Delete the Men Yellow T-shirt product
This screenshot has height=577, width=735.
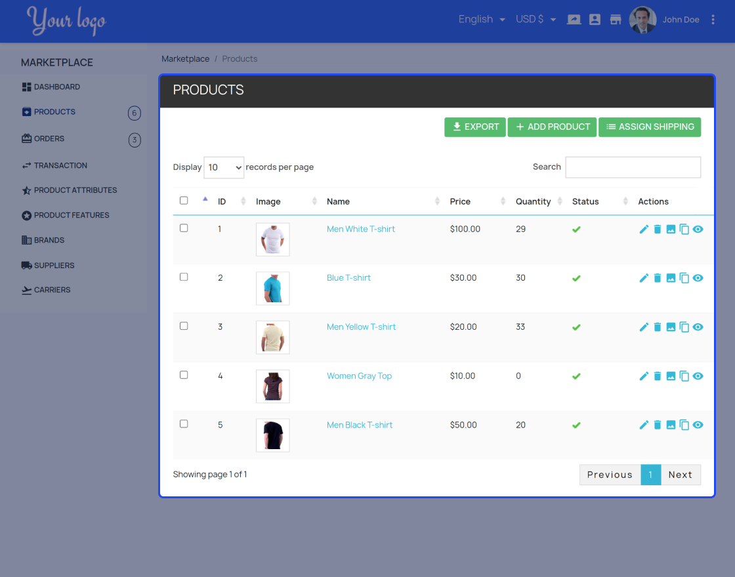[x=657, y=327]
